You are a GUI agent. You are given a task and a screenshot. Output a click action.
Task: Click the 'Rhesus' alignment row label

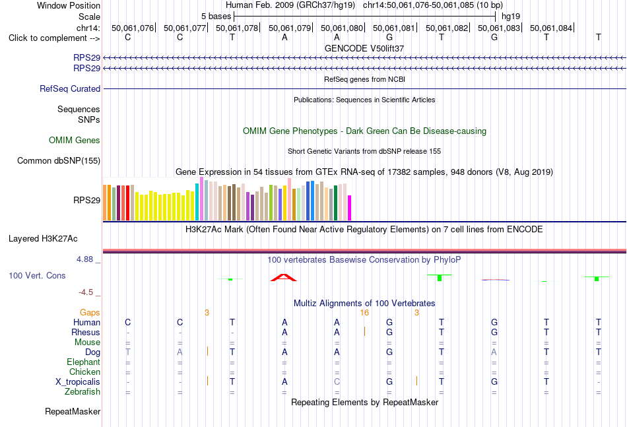(x=86, y=332)
